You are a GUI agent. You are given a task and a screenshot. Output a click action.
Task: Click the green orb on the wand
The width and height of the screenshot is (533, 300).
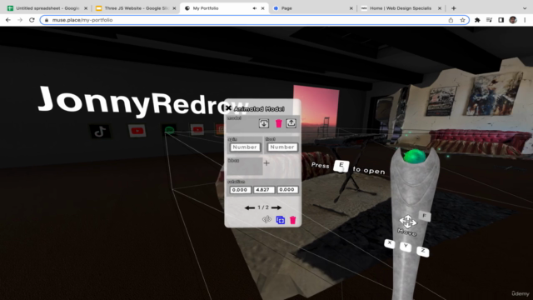click(414, 157)
